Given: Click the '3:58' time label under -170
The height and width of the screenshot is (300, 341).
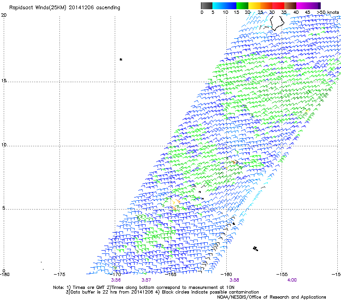Looking at the screenshot, I should coord(116,280).
